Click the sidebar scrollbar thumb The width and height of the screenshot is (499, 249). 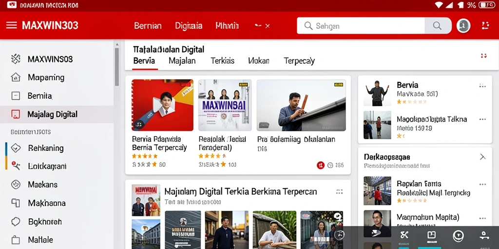tap(117, 67)
